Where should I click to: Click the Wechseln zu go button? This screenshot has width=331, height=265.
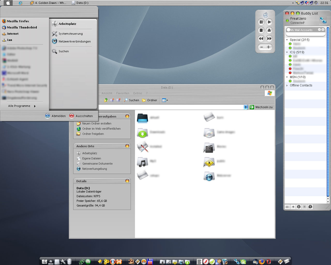(x=261, y=107)
